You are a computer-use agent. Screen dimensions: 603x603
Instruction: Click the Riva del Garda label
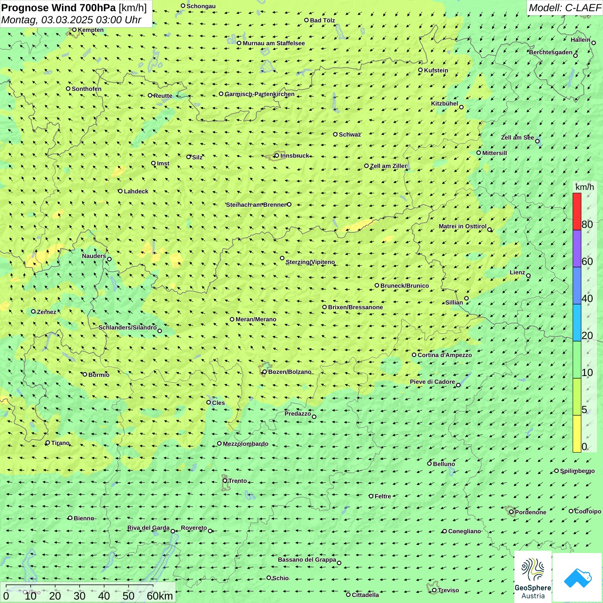[x=148, y=528]
